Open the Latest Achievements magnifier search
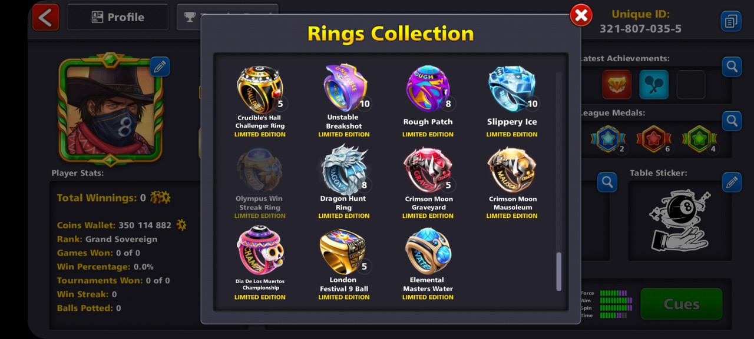 pos(732,67)
